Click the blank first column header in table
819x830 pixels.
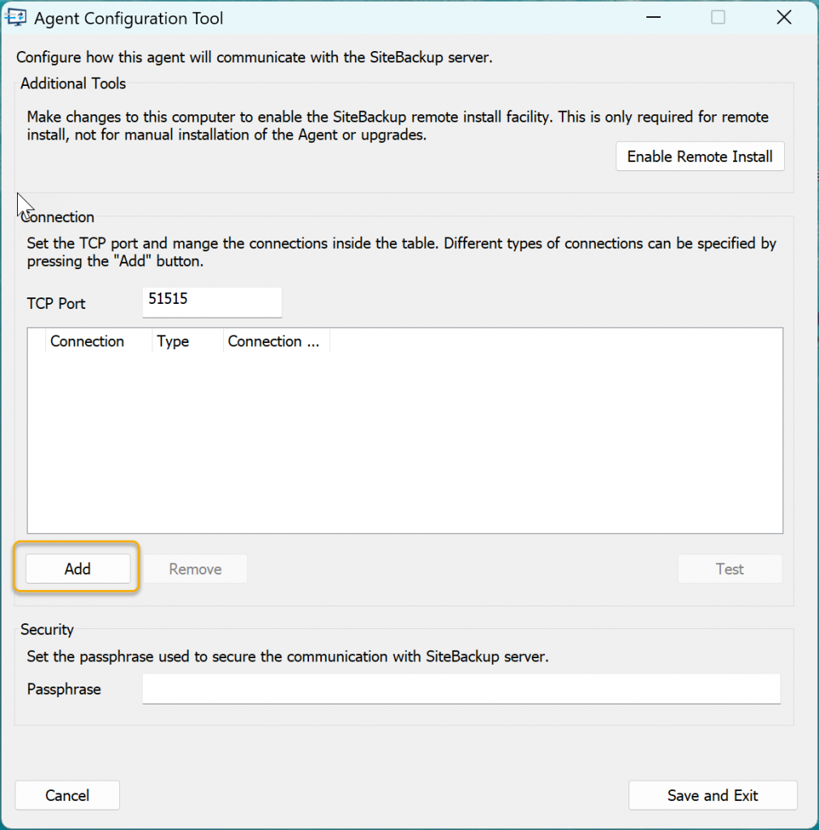37,341
